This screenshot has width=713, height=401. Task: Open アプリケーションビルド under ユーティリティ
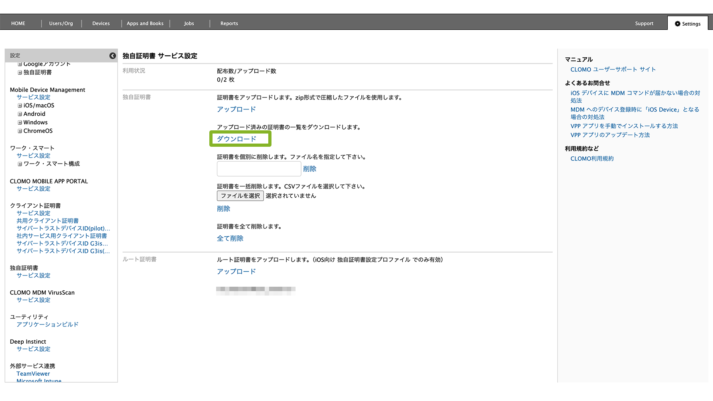coord(47,324)
